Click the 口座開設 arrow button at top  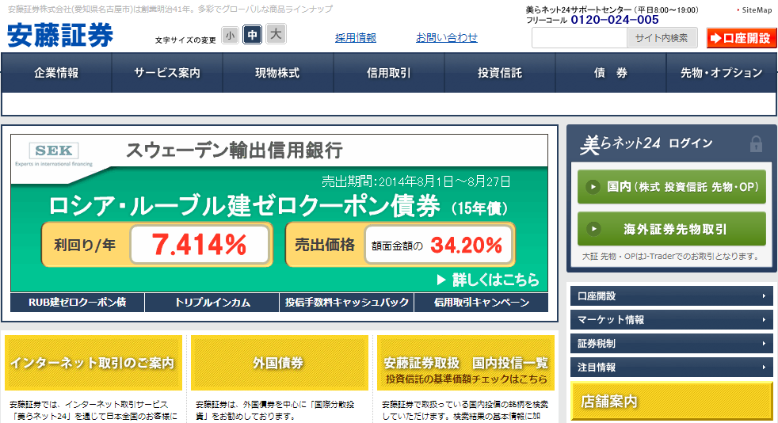tap(741, 38)
